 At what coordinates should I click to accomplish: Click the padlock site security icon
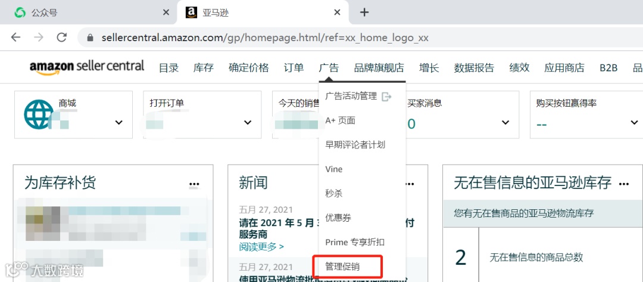pyautogui.click(x=90, y=38)
